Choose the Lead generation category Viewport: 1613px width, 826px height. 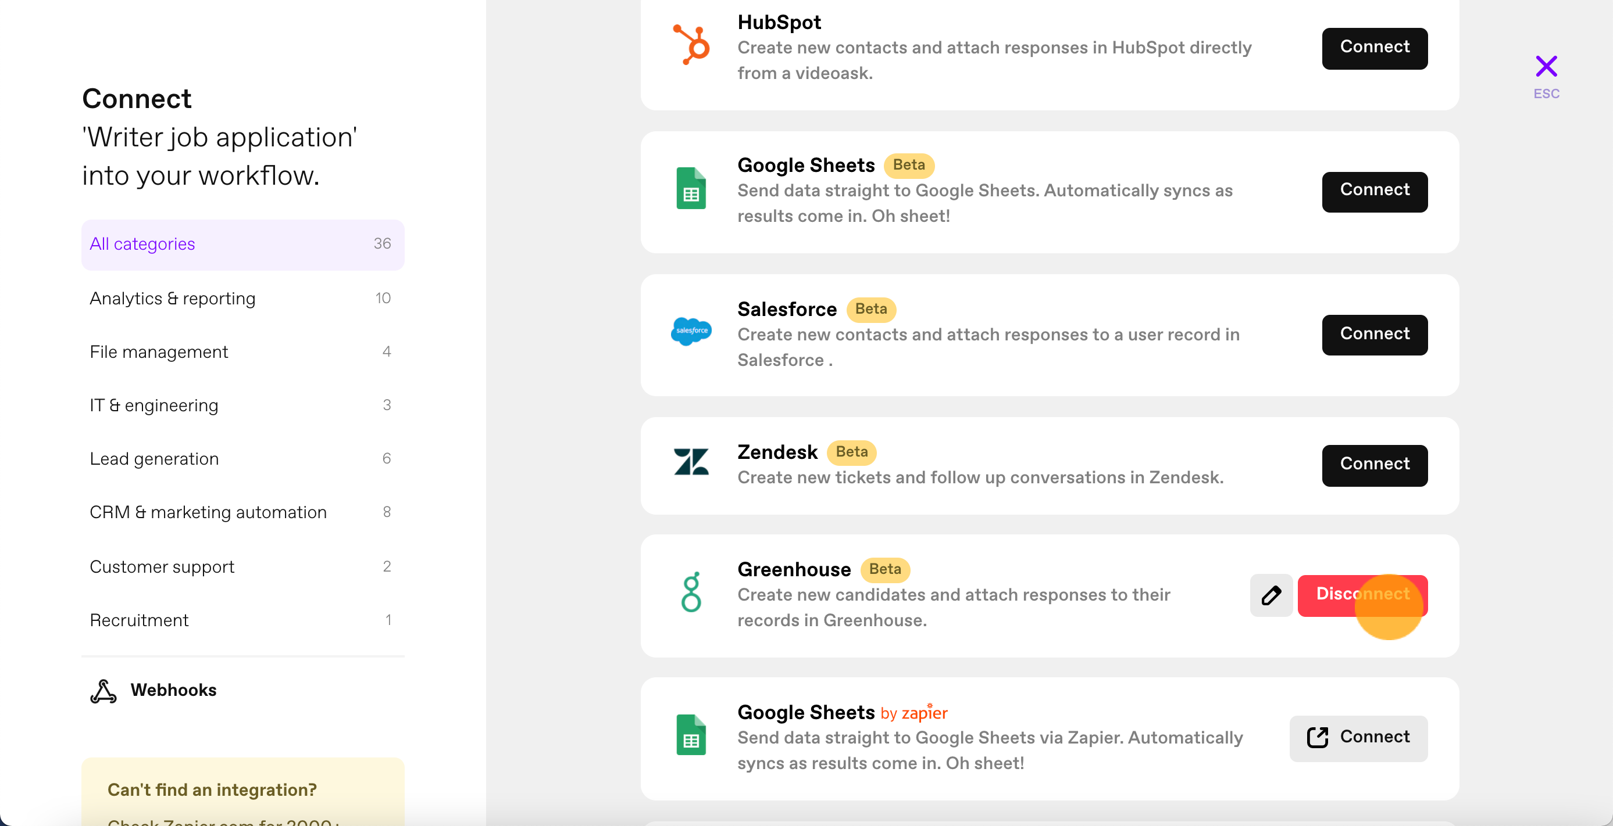point(243,459)
